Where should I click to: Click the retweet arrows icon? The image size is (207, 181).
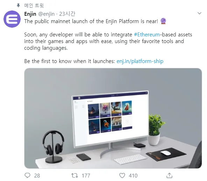74,175
